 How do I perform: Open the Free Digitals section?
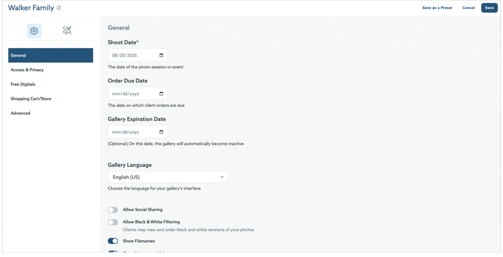[23, 84]
